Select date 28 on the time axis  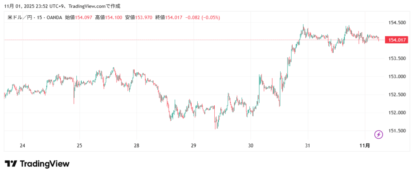137,146
